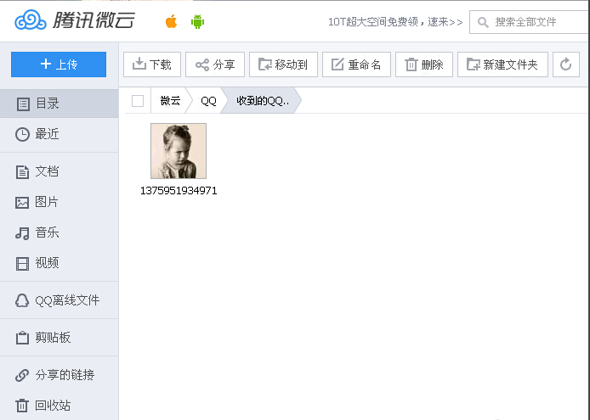Click the 分享 share button
The height and width of the screenshot is (420, 590).
[x=215, y=64]
